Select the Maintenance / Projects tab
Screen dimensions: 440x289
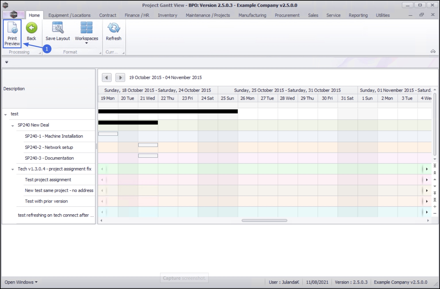[208, 15]
